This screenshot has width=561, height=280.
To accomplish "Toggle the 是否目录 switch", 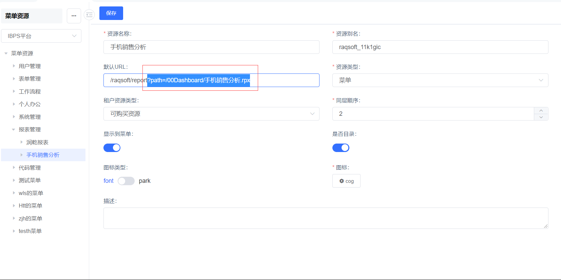I will [x=341, y=148].
